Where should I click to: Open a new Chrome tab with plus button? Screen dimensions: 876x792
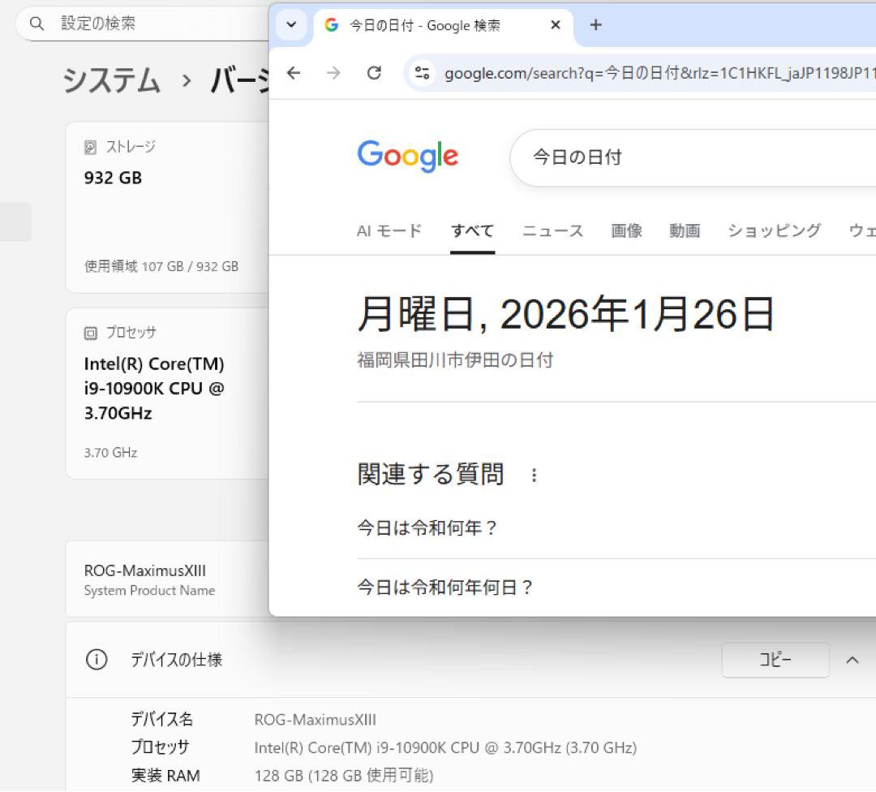point(595,24)
